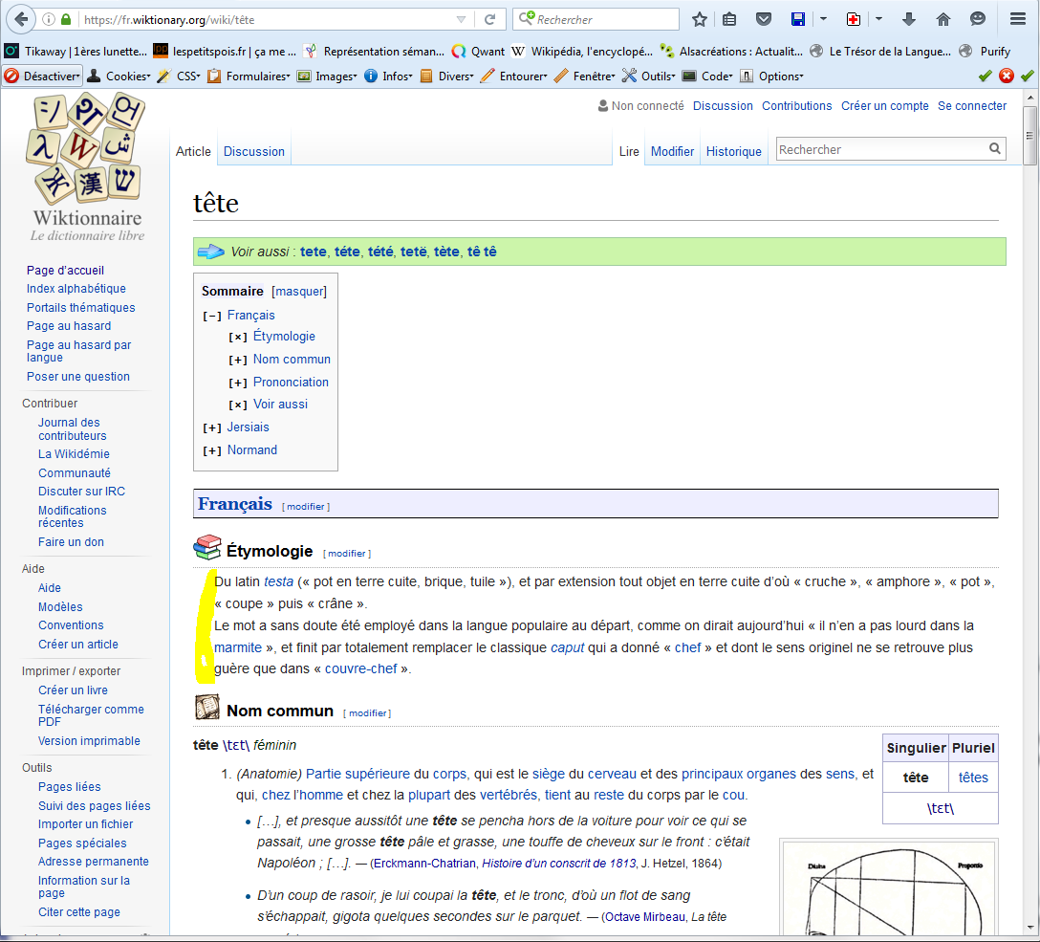Open URL bar history dropdown arrow
Screen dimensions: 1040x942
tap(461, 19)
